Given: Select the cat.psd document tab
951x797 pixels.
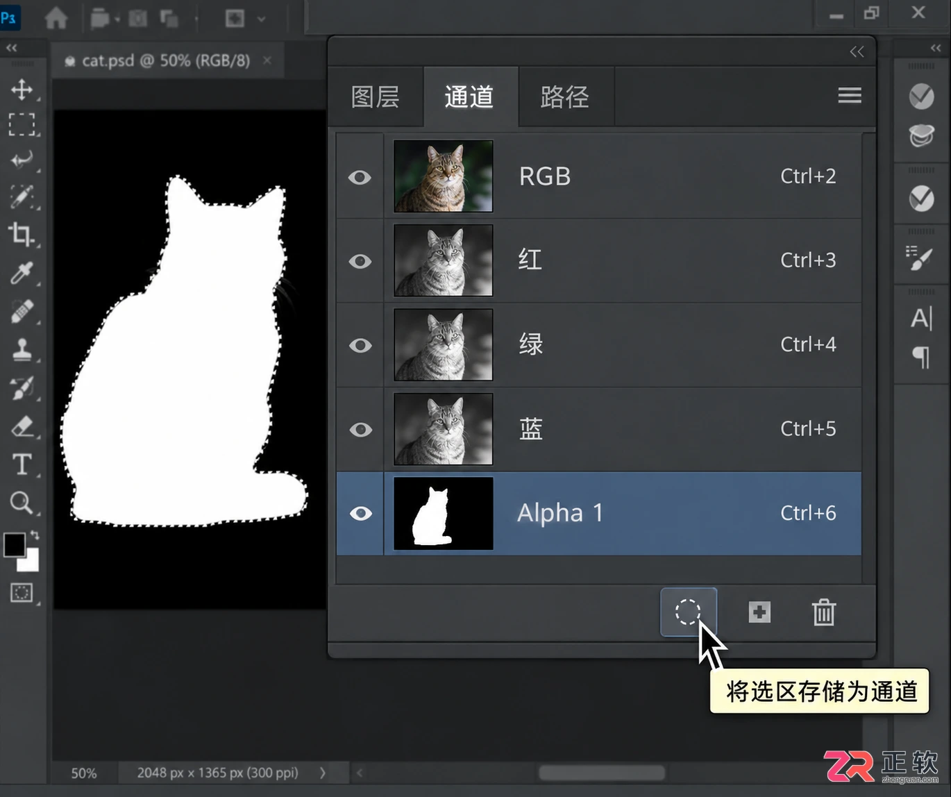Looking at the screenshot, I should (166, 60).
